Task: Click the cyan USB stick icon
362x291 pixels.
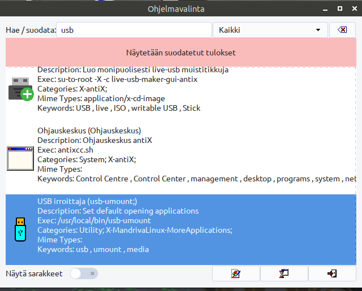Action: 20,229
